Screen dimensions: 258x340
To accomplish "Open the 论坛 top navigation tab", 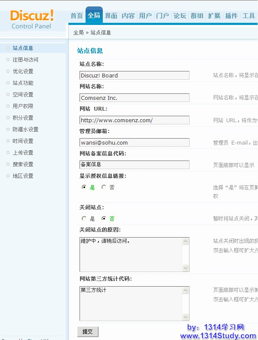I will (x=180, y=16).
